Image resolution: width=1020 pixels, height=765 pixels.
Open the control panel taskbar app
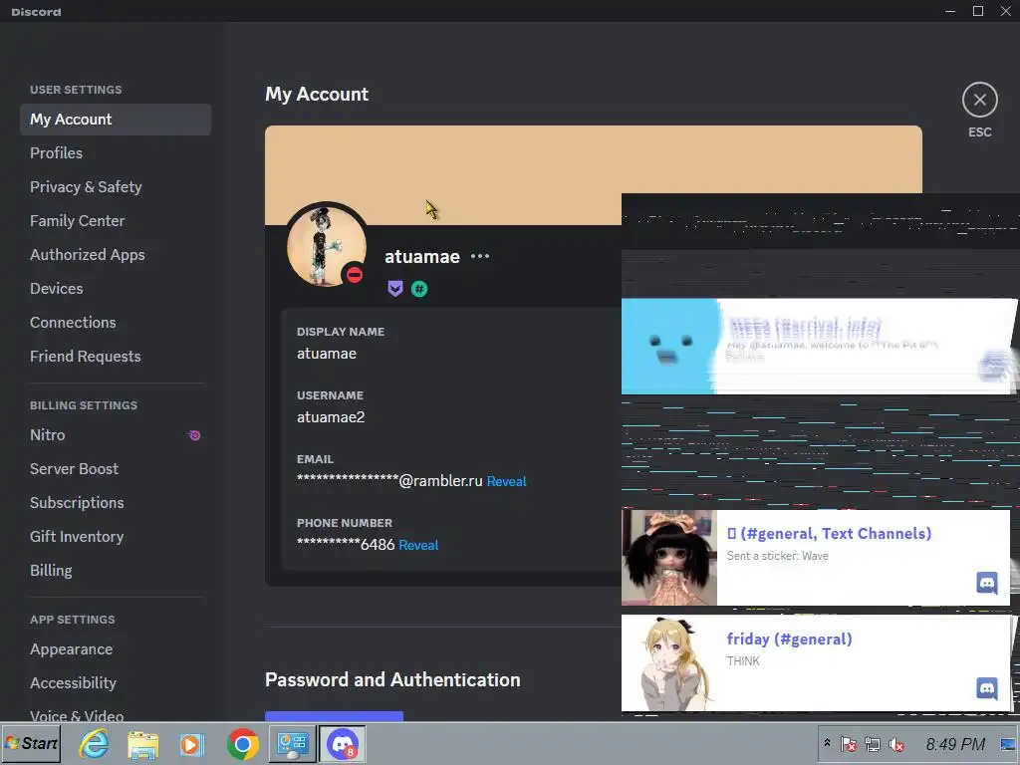[292, 744]
